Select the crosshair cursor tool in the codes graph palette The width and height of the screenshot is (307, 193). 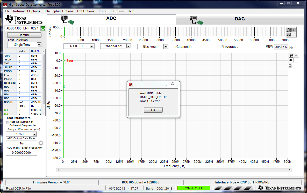(294, 30)
